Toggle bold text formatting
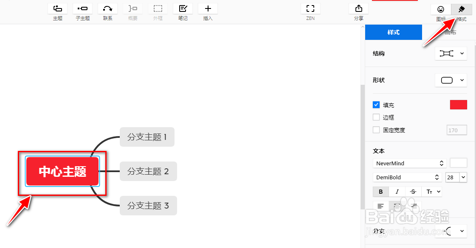 coord(381,192)
